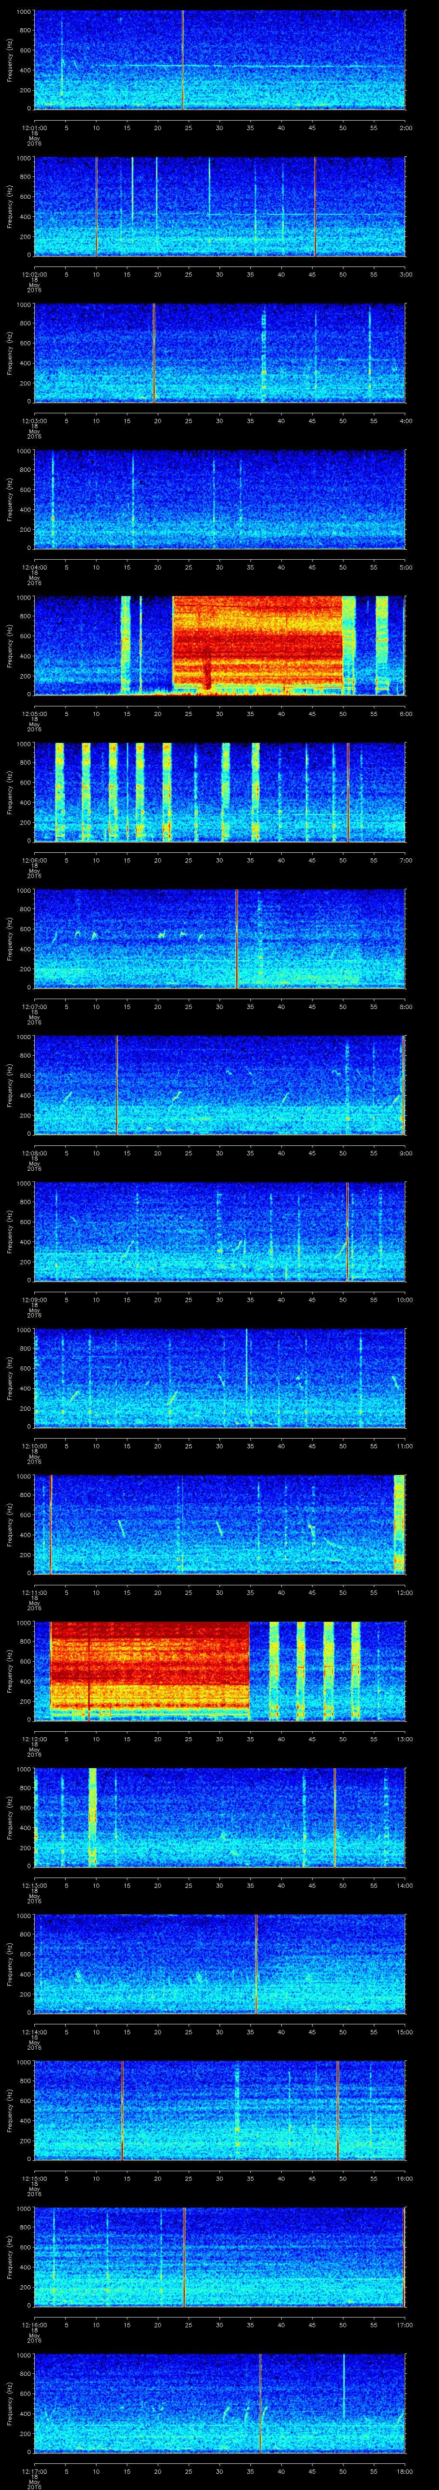This screenshot has width=439, height=2490.
Task: Click the 13:00 end time label
Action: click(x=405, y=1739)
